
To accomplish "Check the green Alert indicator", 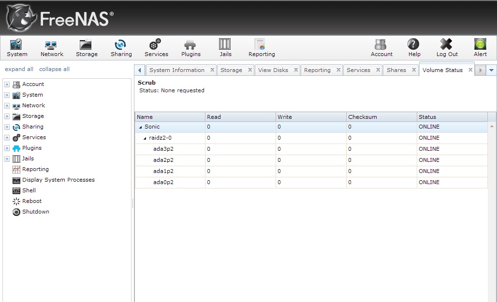I will 480,48.
